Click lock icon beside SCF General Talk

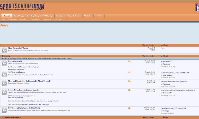[x=4, y=110]
